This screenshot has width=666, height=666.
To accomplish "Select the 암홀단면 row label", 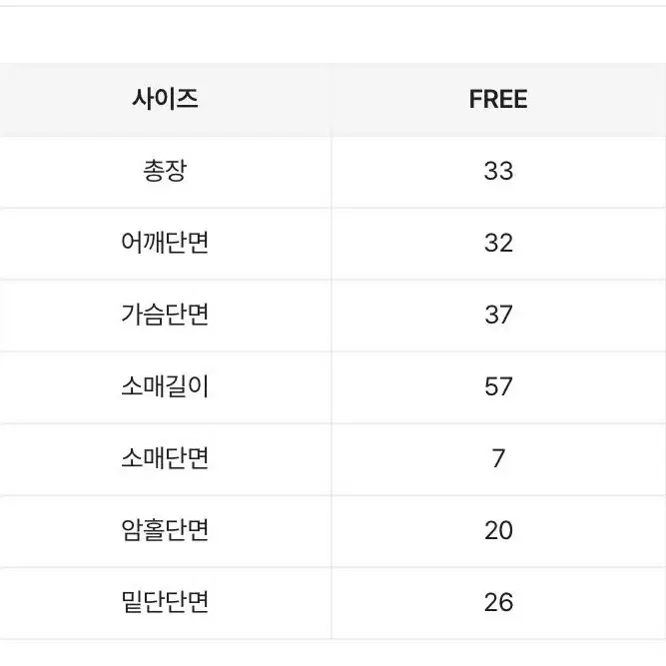I will point(165,529).
